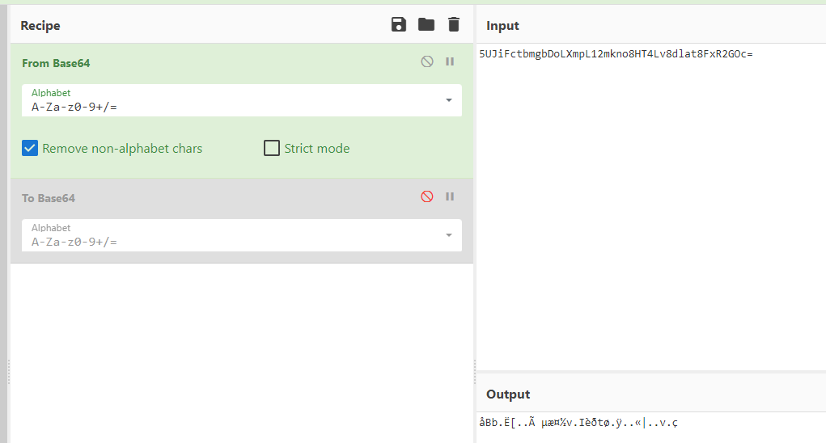Click Remove non-alphabet chars label

pos(122,149)
